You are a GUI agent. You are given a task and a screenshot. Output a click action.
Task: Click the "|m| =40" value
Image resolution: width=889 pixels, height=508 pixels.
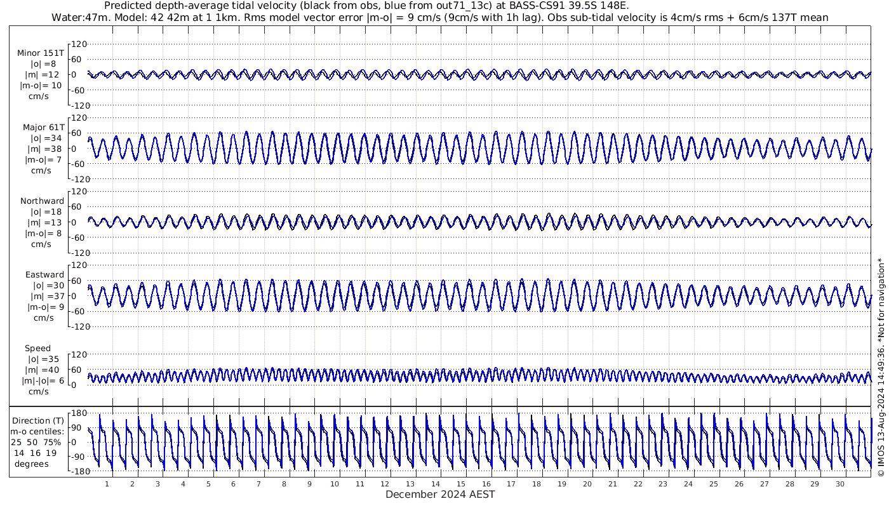pos(43,370)
